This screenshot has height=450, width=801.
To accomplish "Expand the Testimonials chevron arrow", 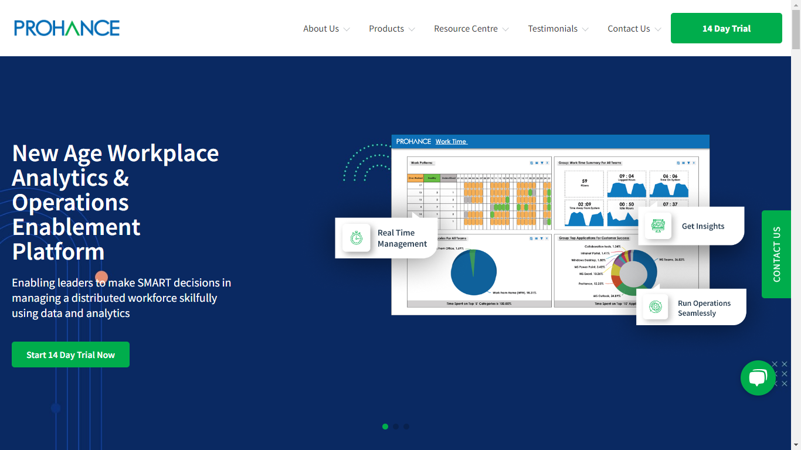I will tap(585, 29).
